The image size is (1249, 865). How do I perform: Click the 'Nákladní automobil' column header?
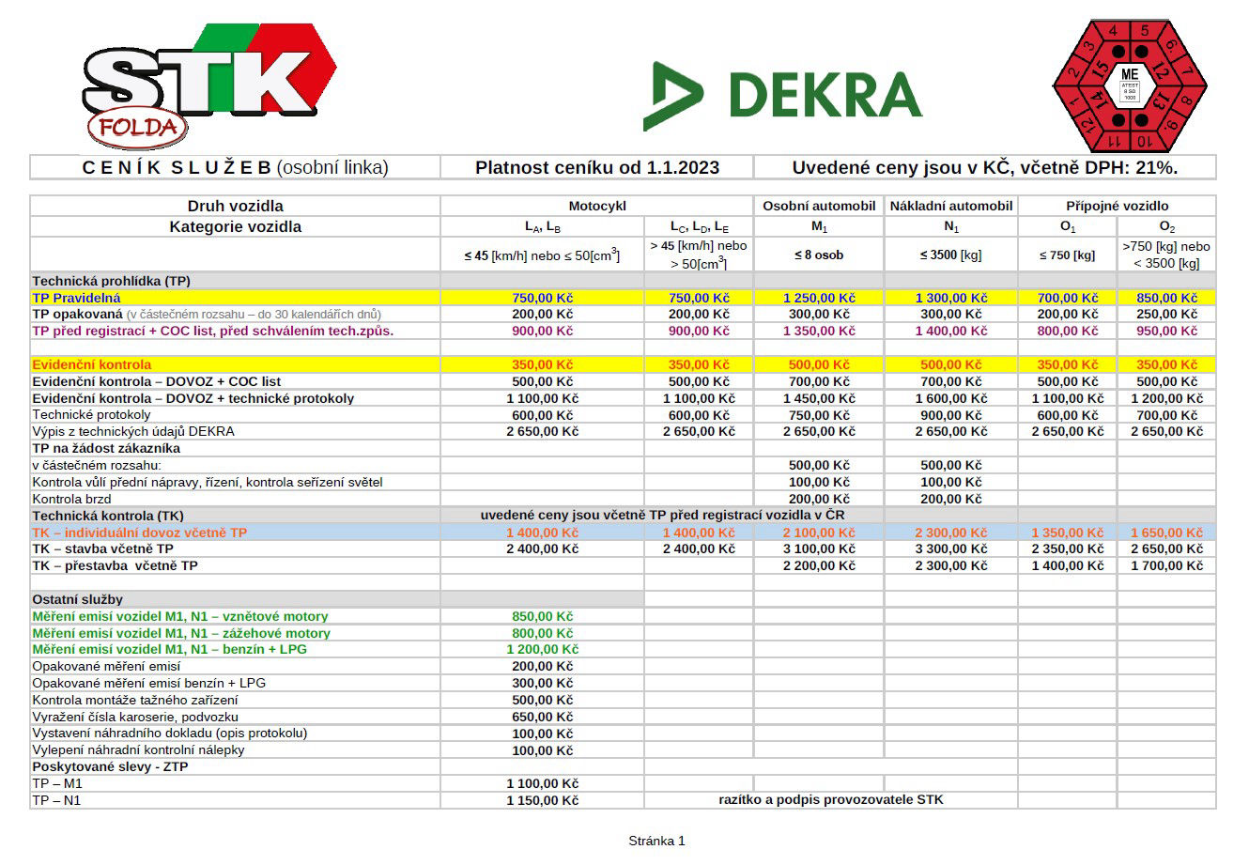(x=951, y=206)
